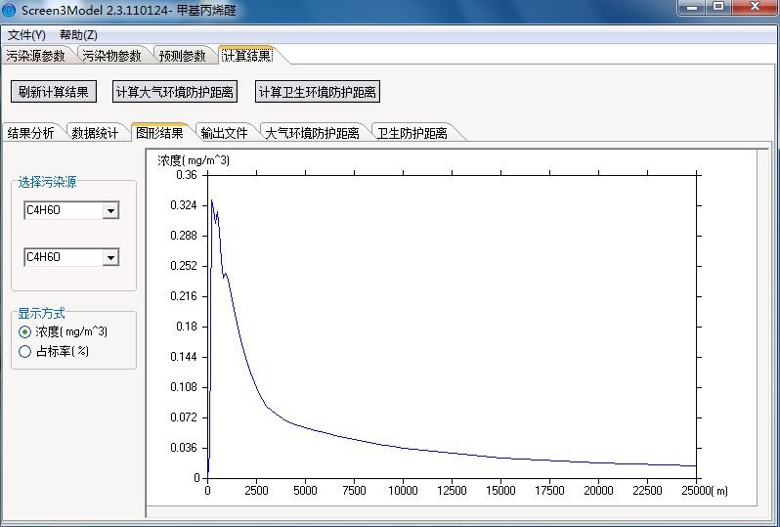The height and width of the screenshot is (527, 780).
Task: Expand the first C4H6O source dropdown arrow
Action: click(x=110, y=210)
